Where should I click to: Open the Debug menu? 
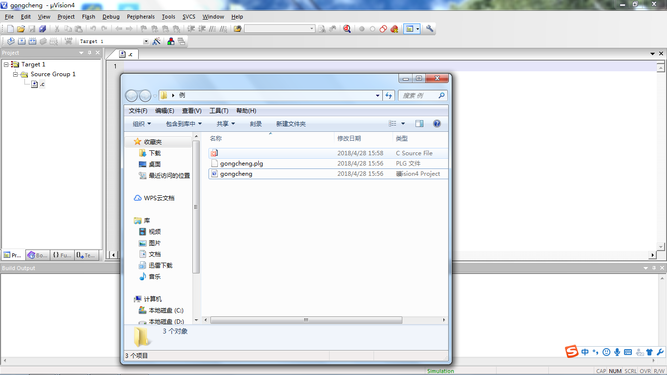tap(111, 17)
